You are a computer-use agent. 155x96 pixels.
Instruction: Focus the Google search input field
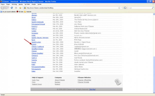coord(139,8)
